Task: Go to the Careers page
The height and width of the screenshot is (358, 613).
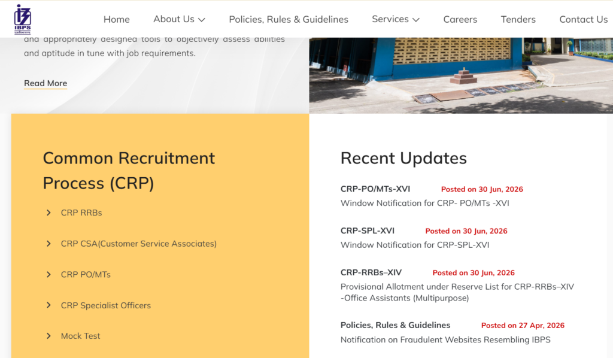Action: 460,19
